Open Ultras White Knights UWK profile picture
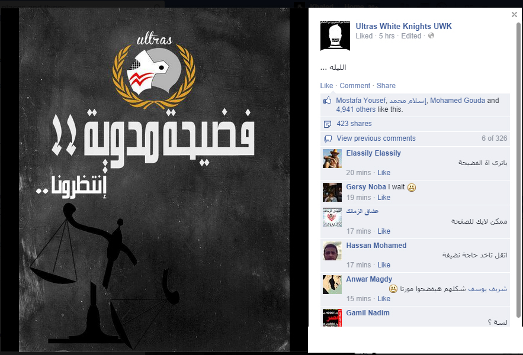 pyautogui.click(x=335, y=35)
